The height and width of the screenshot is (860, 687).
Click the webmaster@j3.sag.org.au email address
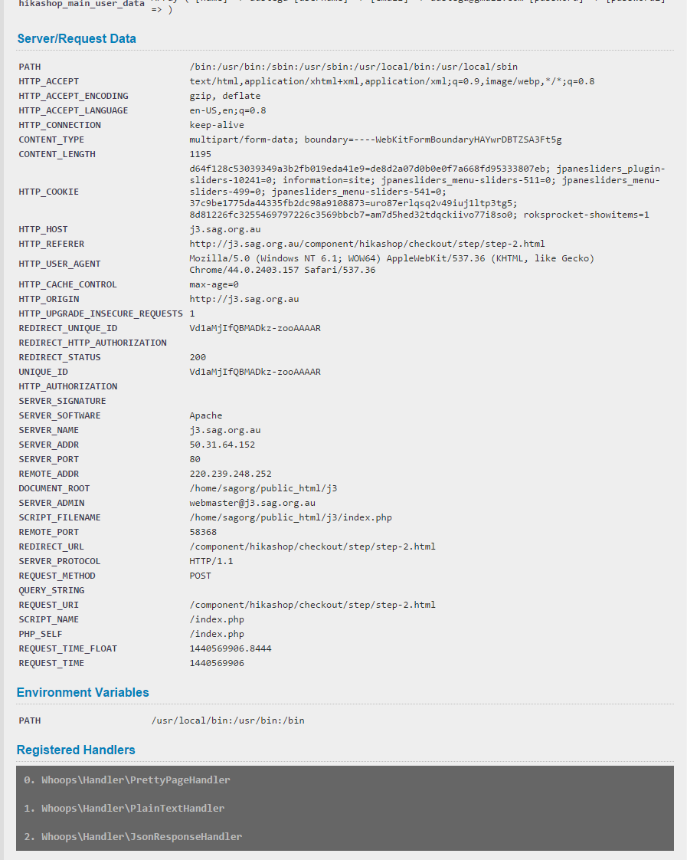[x=252, y=503]
